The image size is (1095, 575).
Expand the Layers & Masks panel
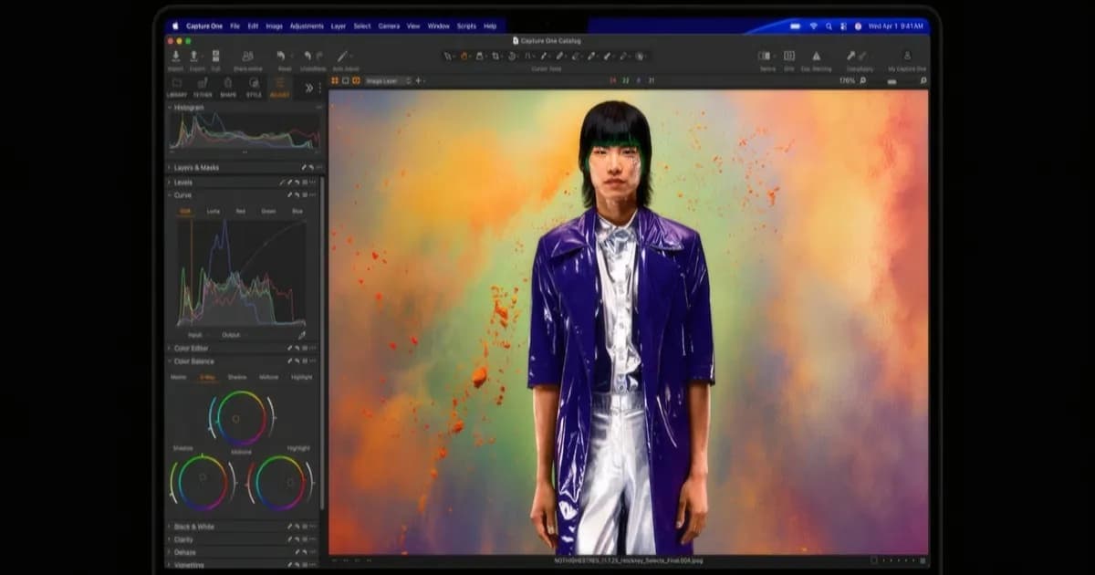click(170, 167)
